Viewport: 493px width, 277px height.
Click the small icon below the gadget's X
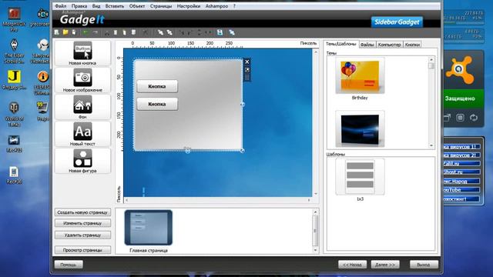(x=247, y=70)
